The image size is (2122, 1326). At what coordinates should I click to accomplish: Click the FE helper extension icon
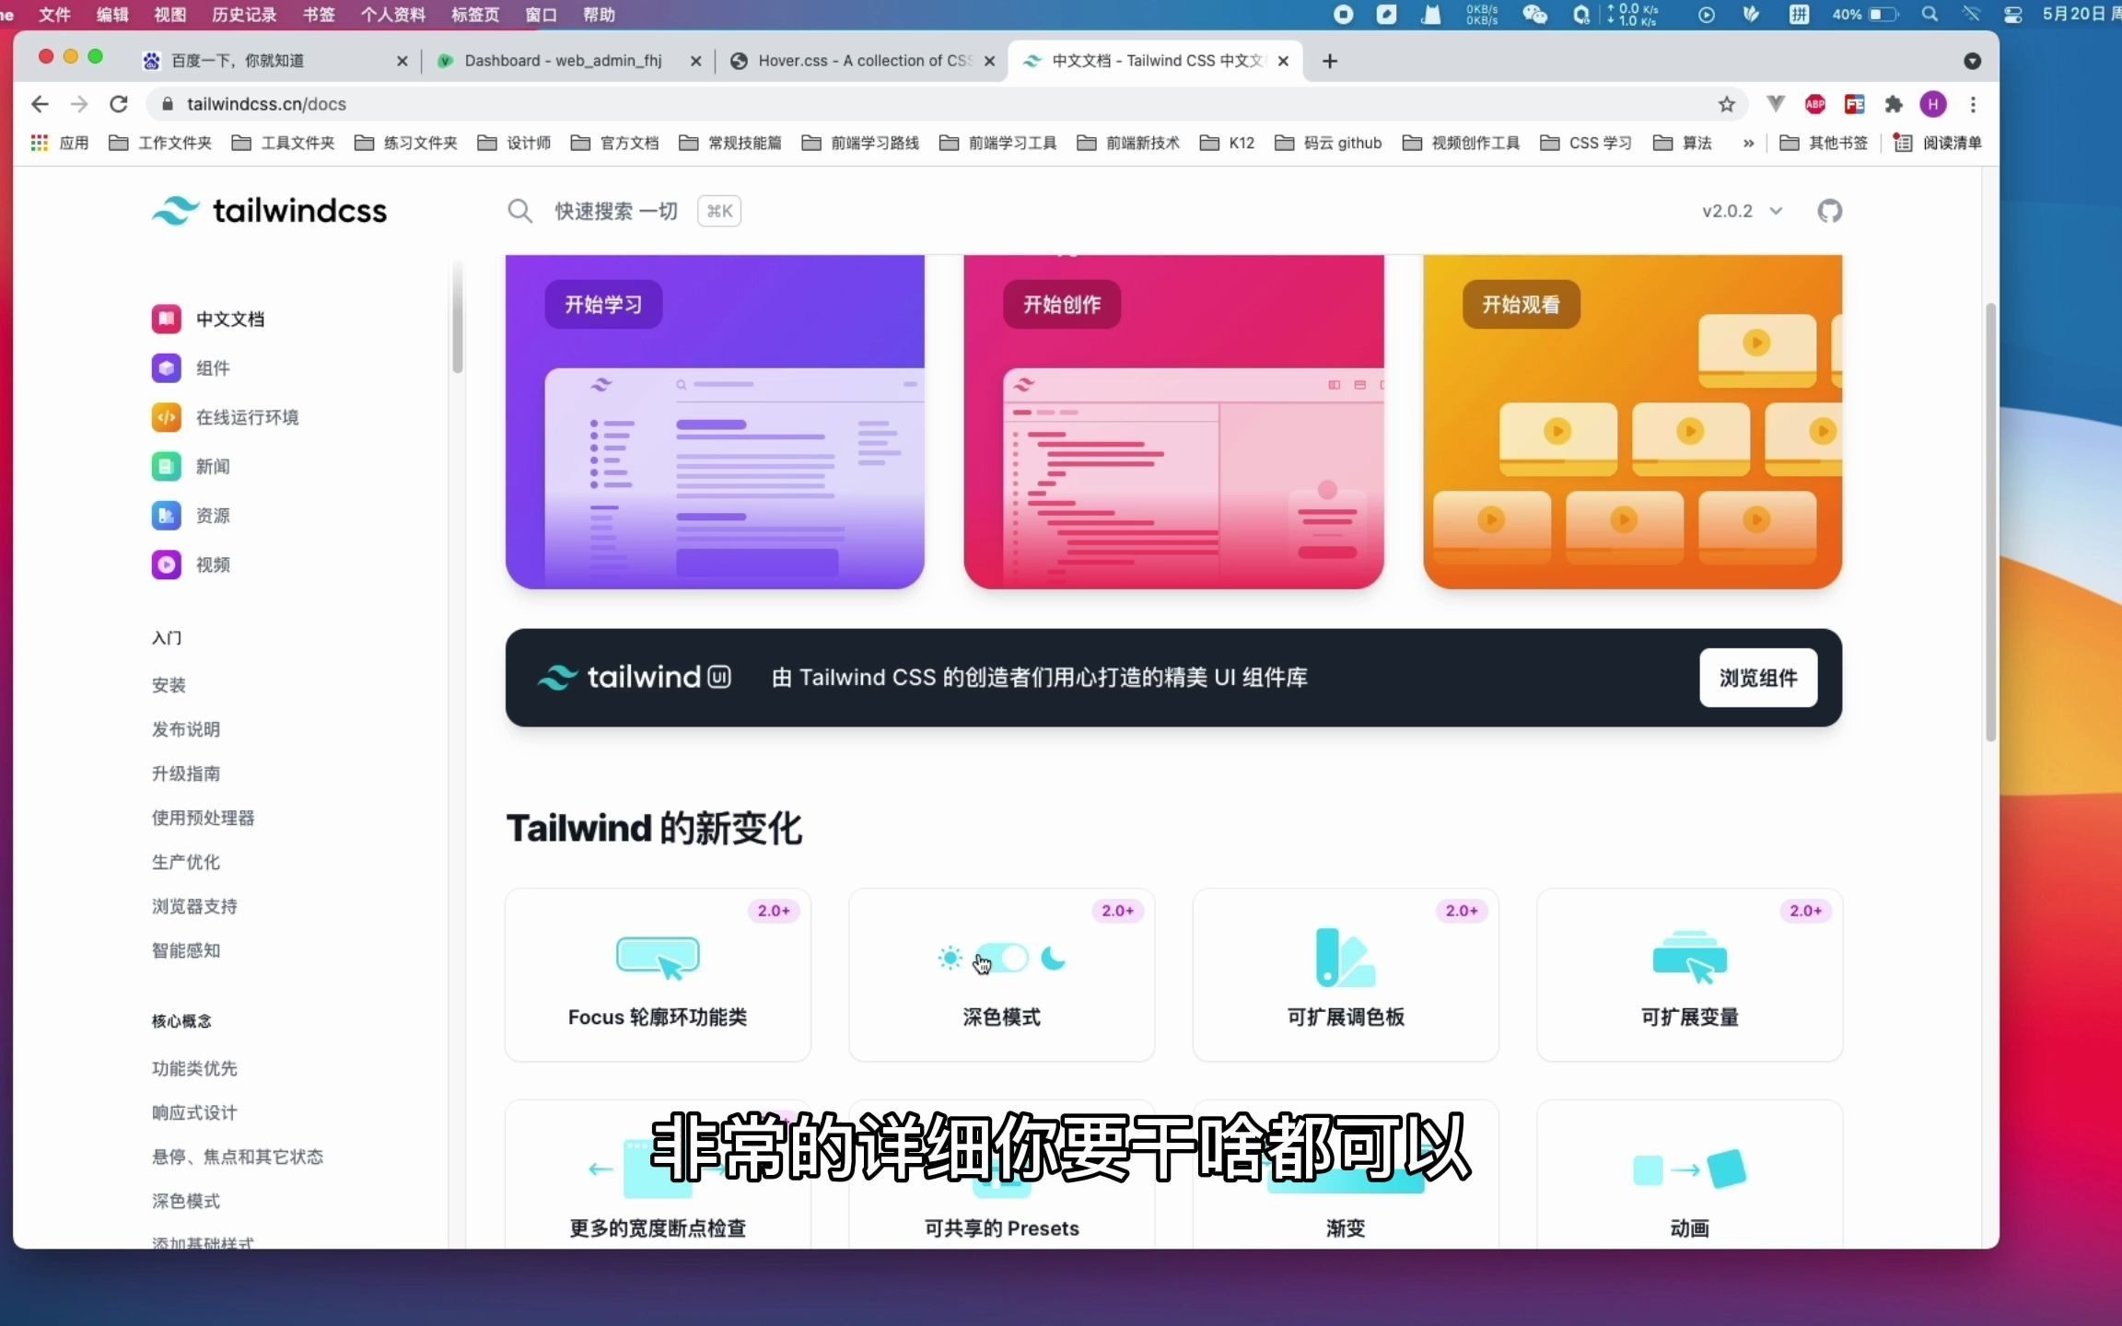1855,104
